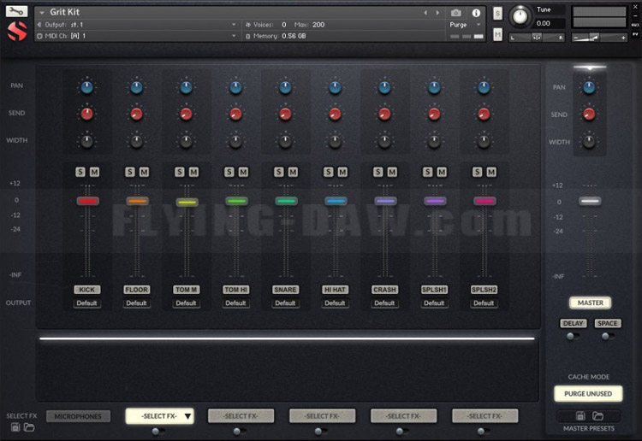Open the third SELECT FX dropdown

[x=323, y=416]
